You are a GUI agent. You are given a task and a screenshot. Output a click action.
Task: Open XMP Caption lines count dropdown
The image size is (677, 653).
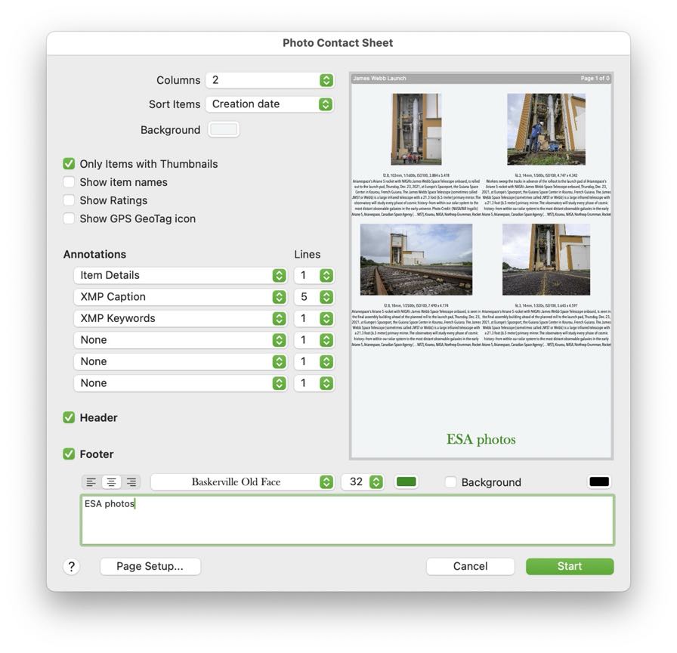(314, 297)
